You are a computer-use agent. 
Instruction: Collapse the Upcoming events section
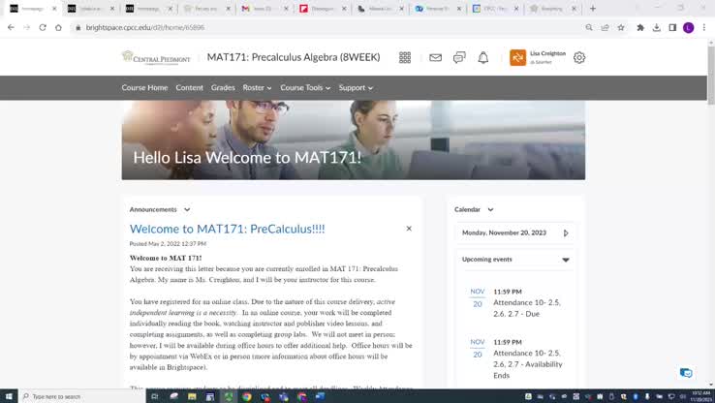(x=566, y=260)
